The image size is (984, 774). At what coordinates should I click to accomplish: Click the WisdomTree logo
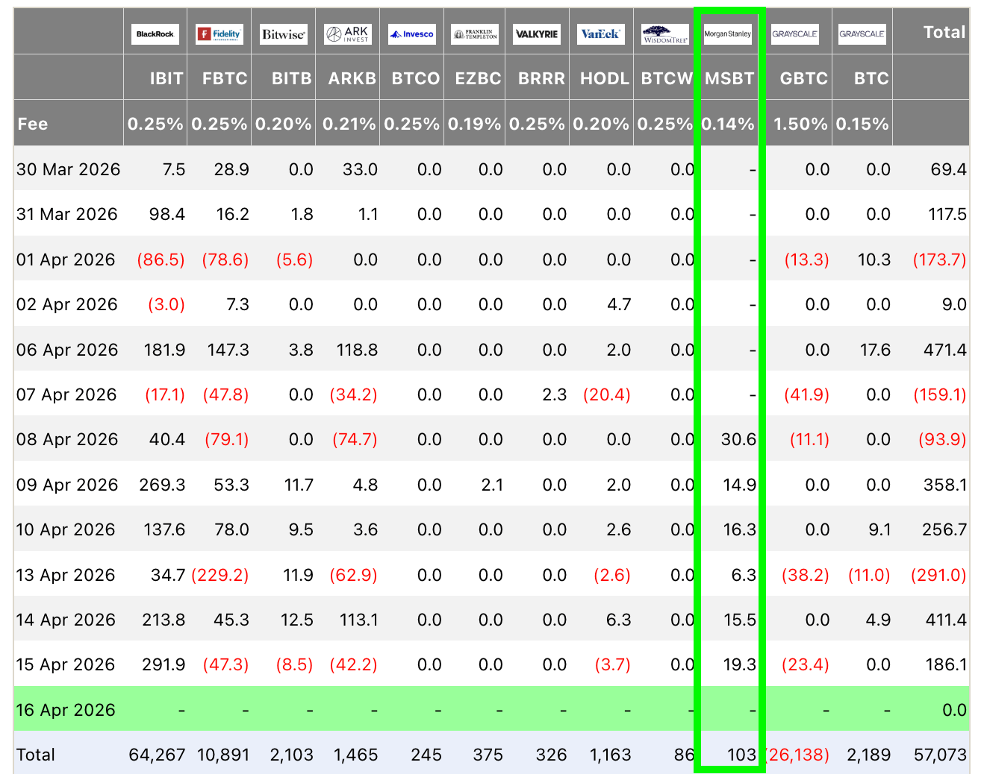coord(664,34)
